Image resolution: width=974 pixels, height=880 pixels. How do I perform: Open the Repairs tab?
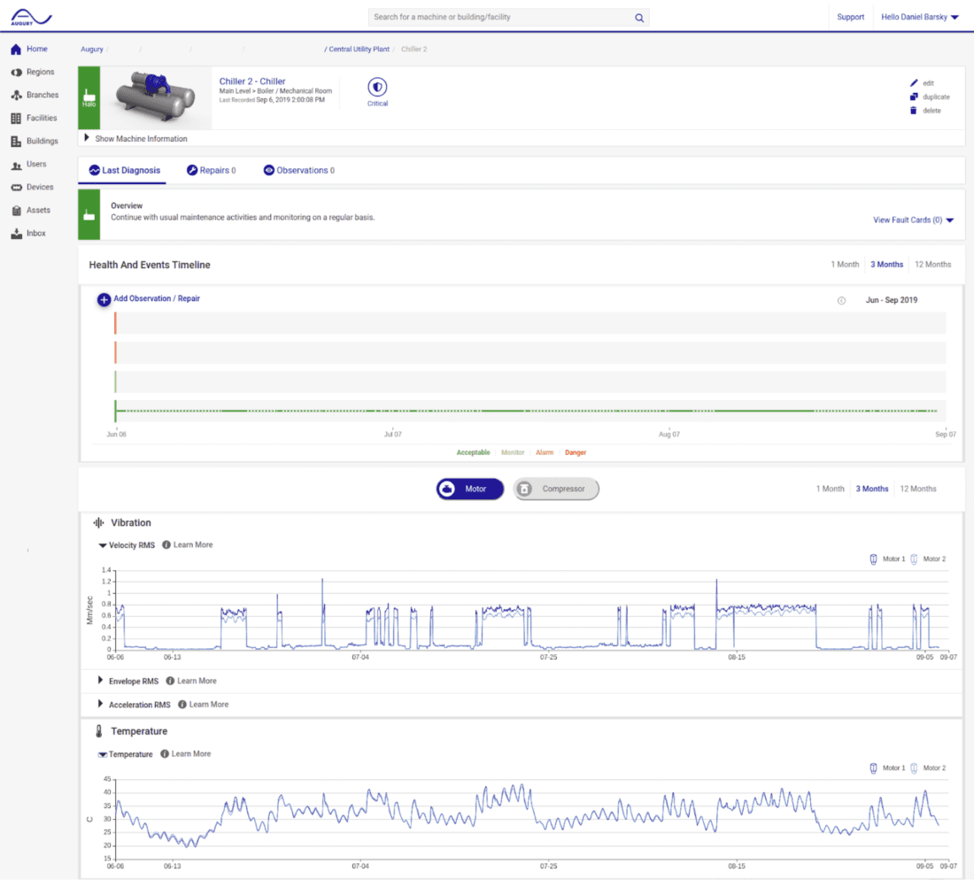[x=213, y=170]
